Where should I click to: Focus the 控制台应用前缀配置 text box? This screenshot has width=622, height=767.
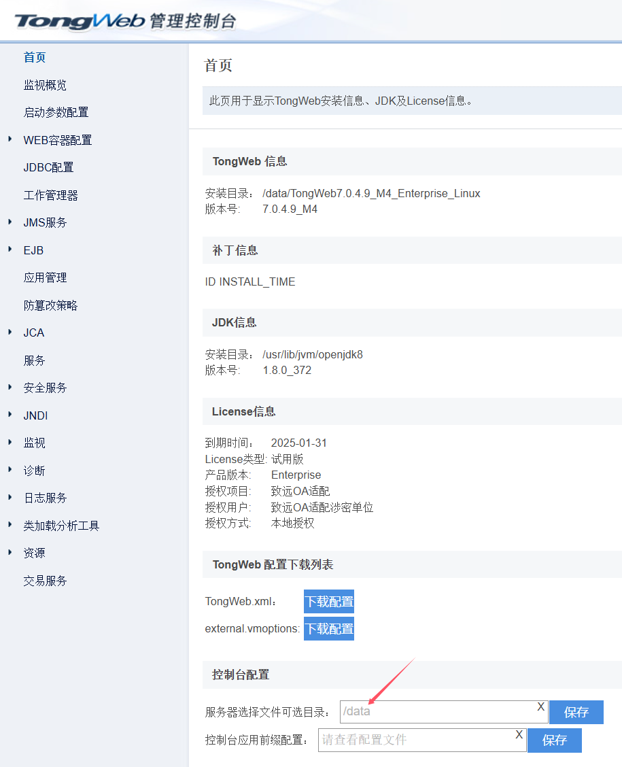coord(415,740)
